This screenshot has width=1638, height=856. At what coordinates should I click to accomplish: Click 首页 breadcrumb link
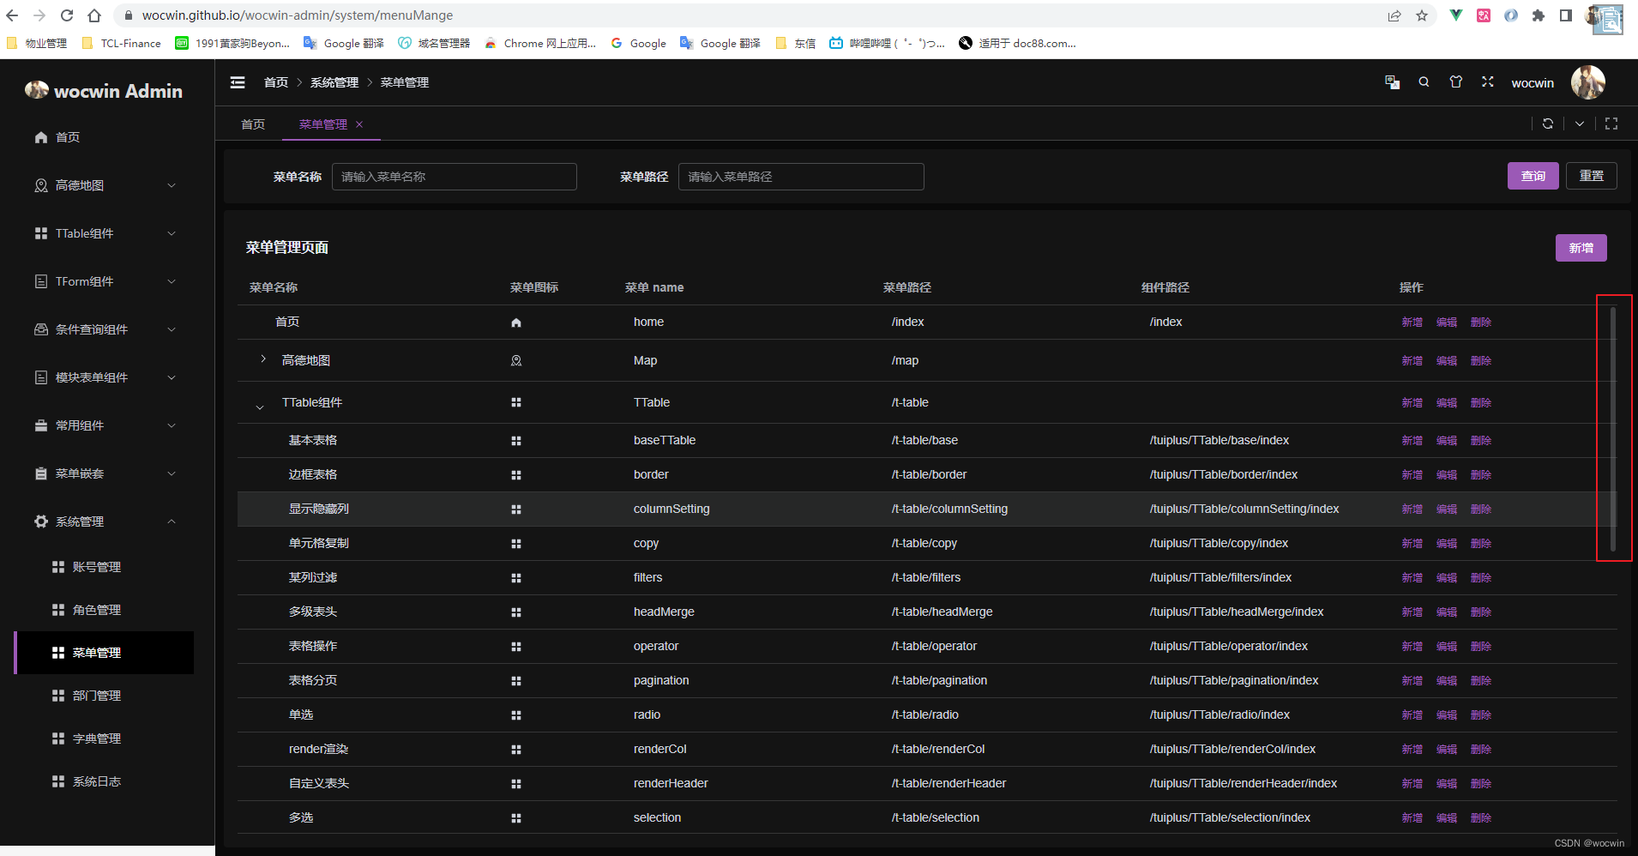tap(276, 82)
